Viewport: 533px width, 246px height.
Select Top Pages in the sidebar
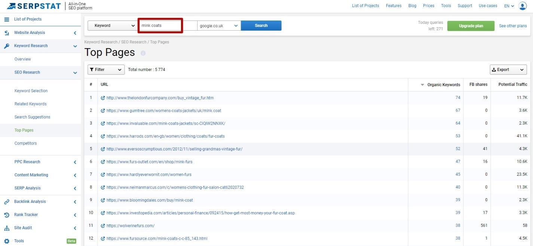[x=24, y=130]
